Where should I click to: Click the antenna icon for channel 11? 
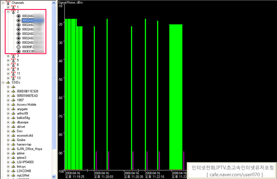click(13, 74)
